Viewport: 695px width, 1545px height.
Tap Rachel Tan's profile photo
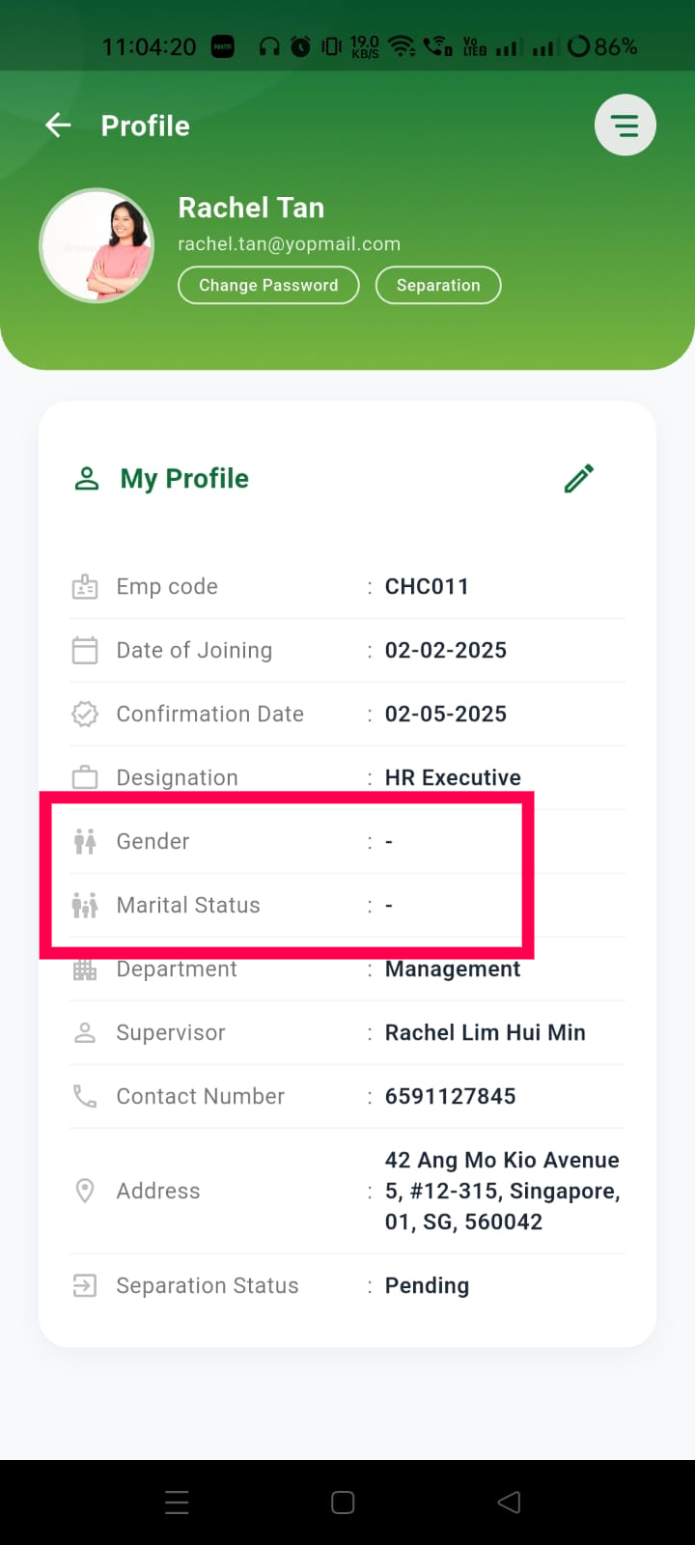(97, 245)
